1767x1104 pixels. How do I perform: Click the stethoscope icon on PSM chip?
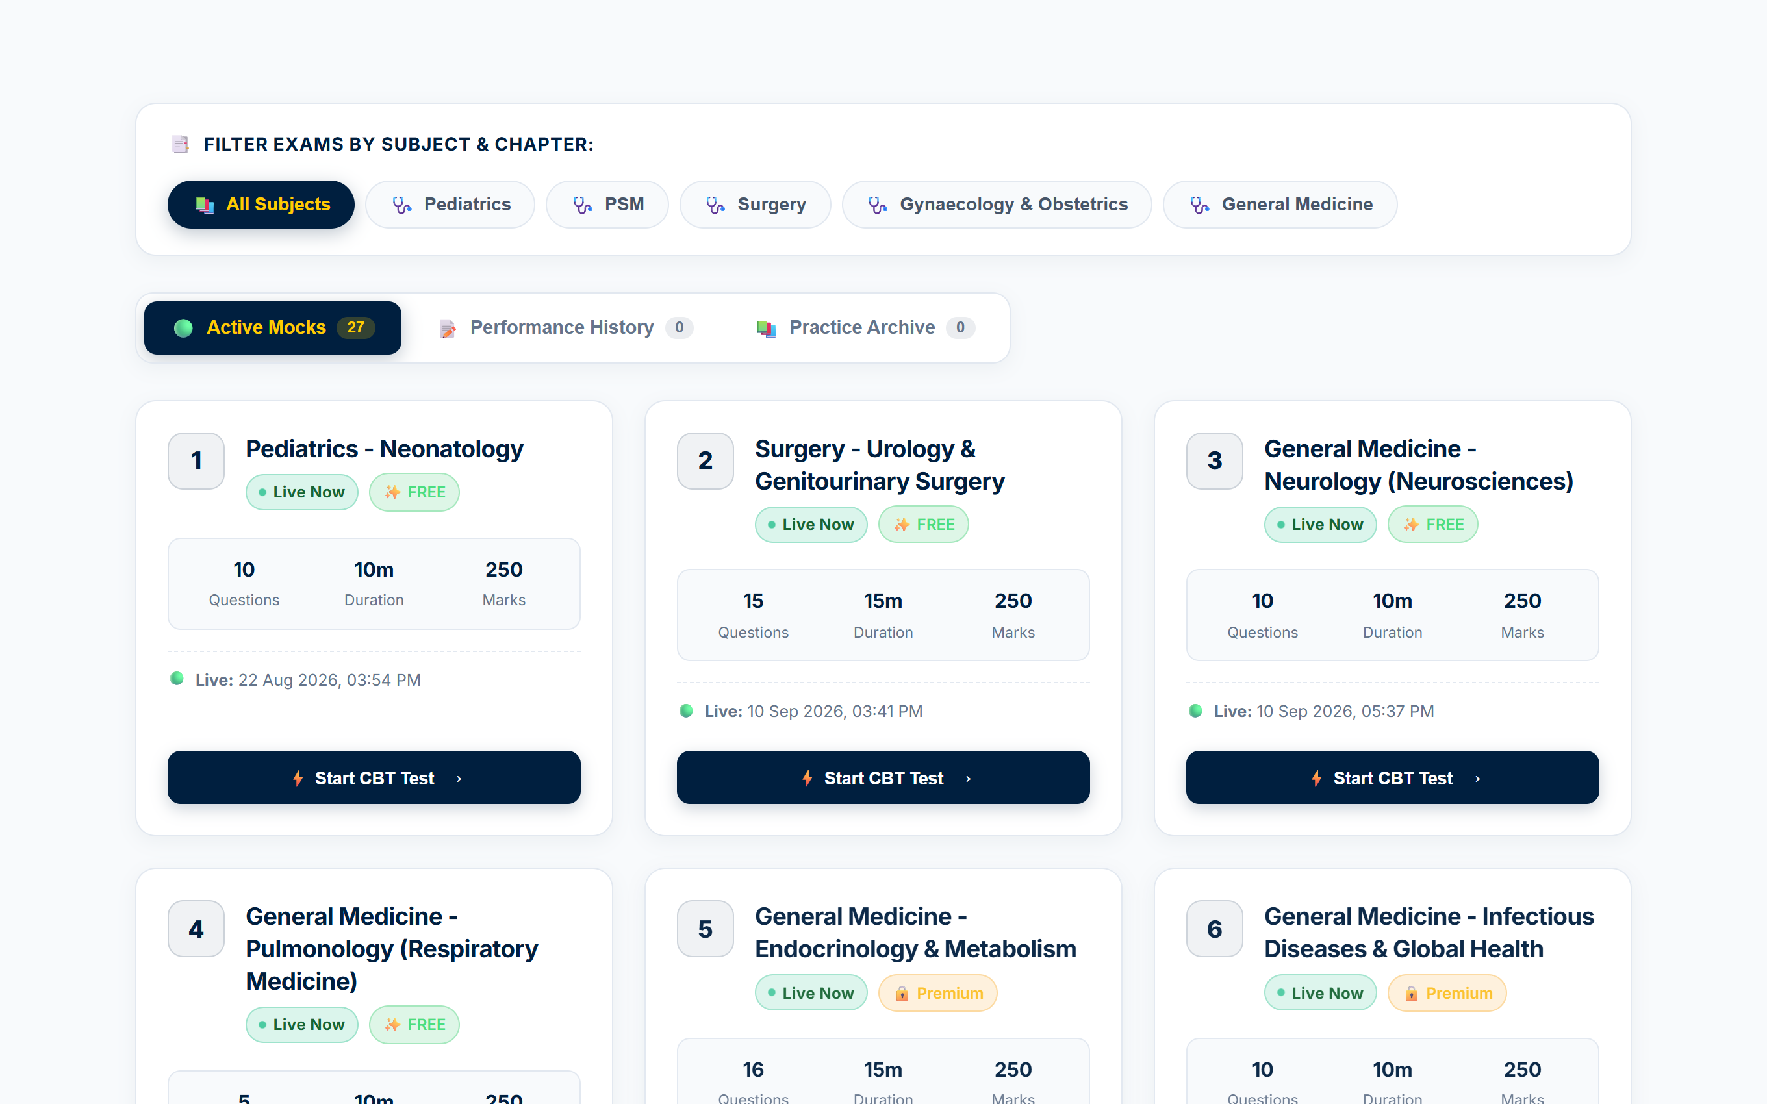click(x=582, y=205)
